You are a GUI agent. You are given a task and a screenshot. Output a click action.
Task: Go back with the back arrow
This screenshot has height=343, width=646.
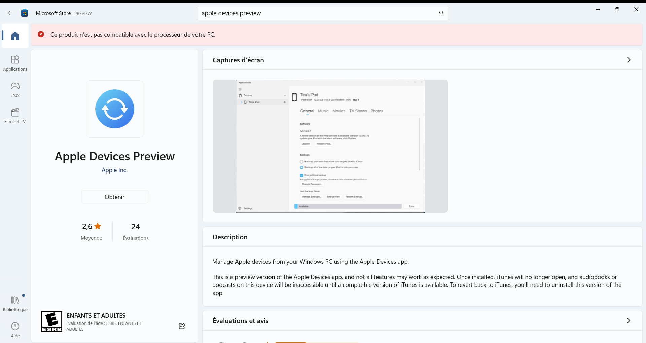[10, 13]
